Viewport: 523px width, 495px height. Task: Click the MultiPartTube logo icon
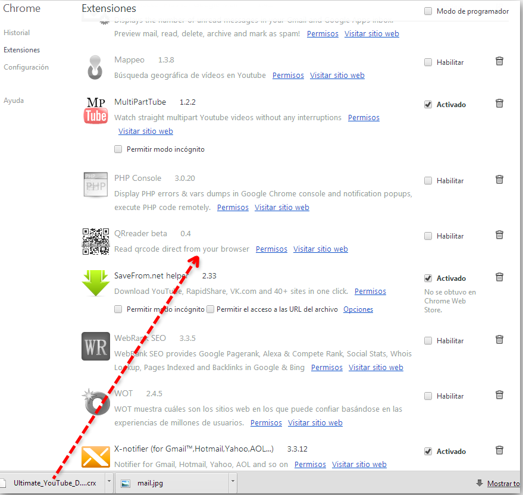tap(96, 111)
